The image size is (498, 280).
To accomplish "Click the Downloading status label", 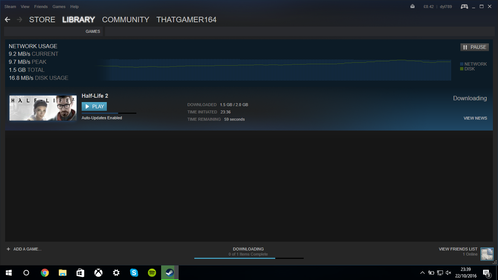I will pos(470,98).
